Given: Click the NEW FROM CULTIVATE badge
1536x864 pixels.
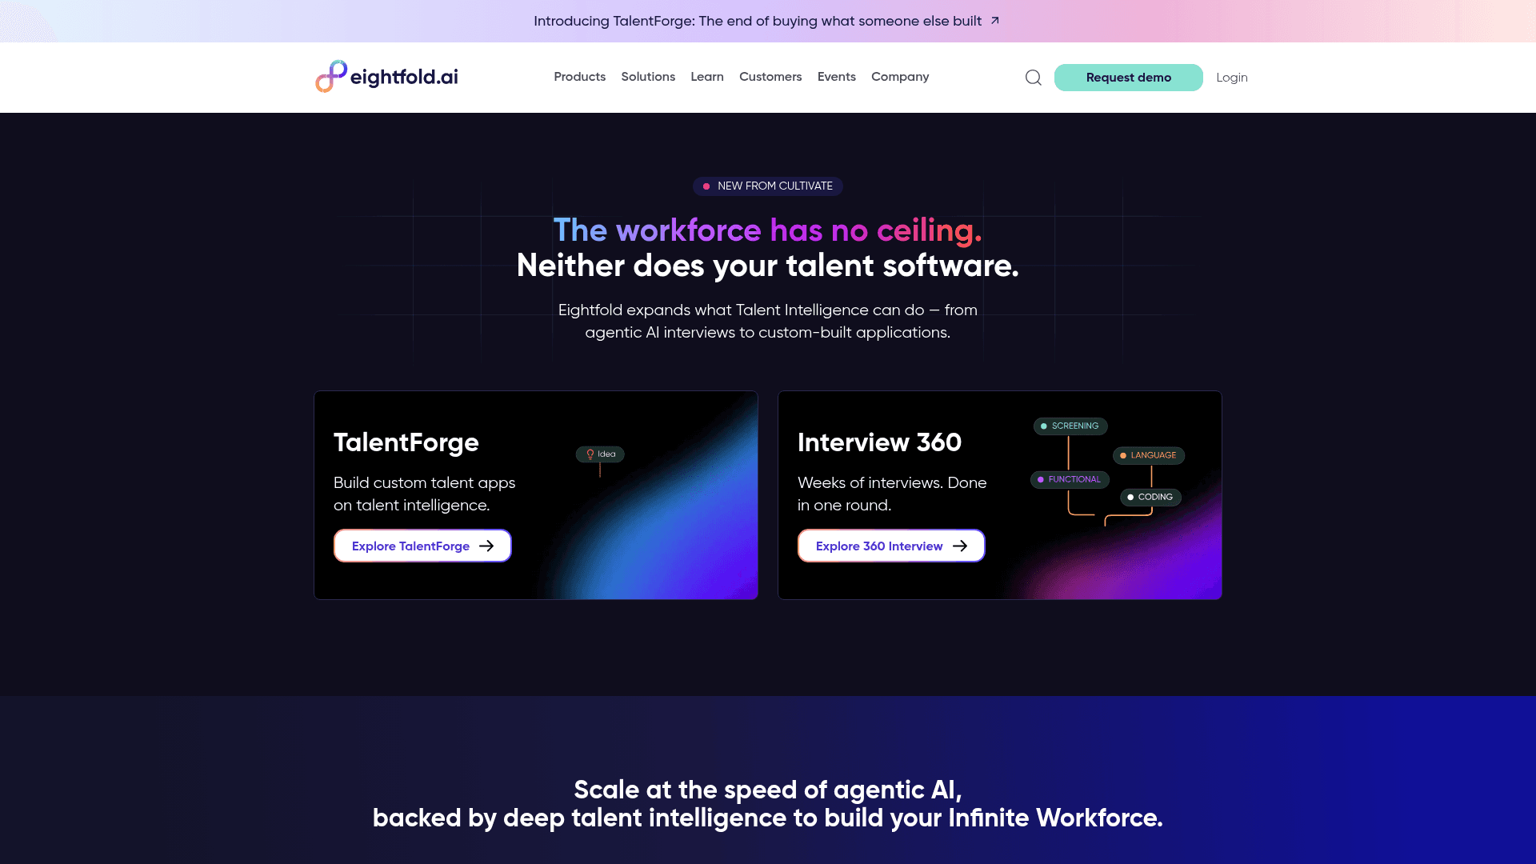Looking at the screenshot, I should 768,186.
